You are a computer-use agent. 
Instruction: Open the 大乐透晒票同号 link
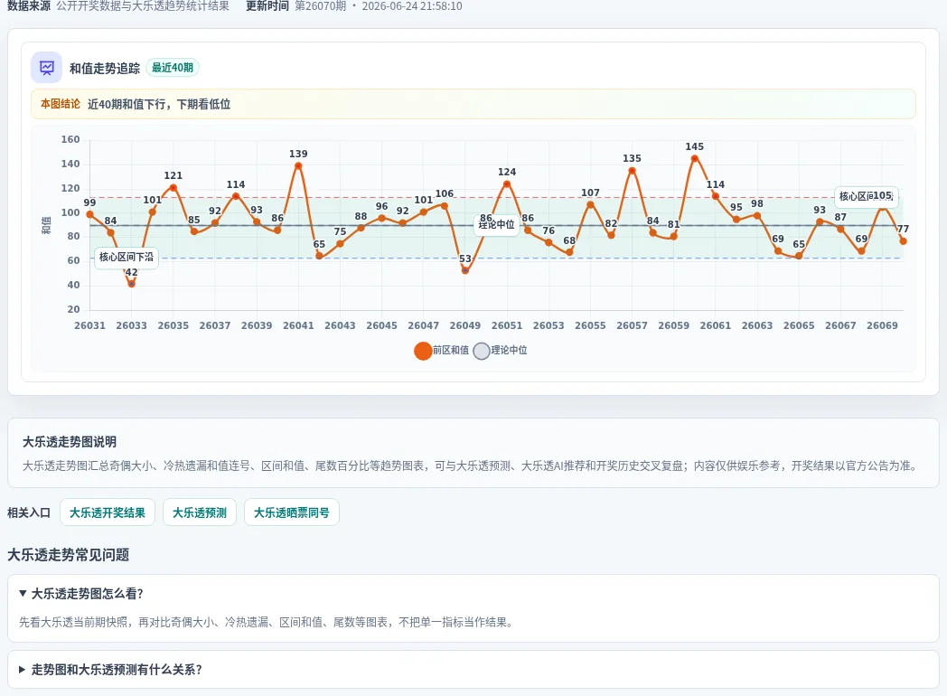(x=292, y=513)
